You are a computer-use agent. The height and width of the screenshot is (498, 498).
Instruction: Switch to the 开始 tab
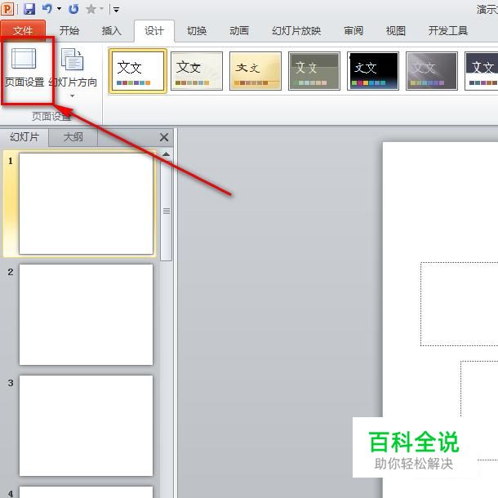[69, 30]
